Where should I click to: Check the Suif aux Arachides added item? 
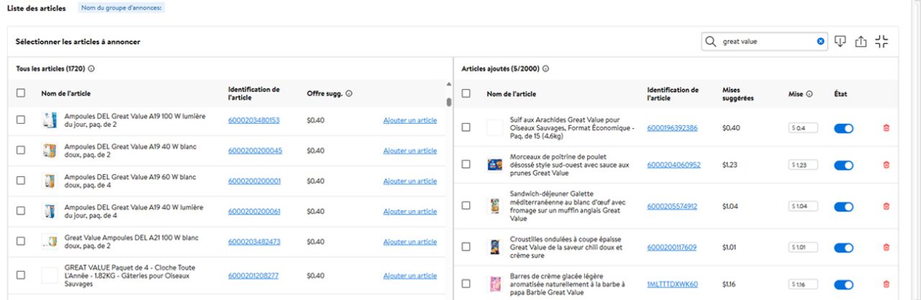[466, 127]
